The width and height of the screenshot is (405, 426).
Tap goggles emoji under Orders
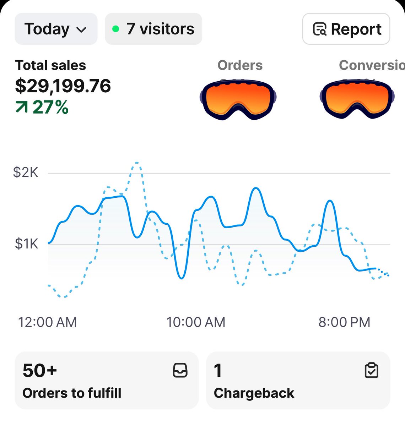click(x=238, y=100)
